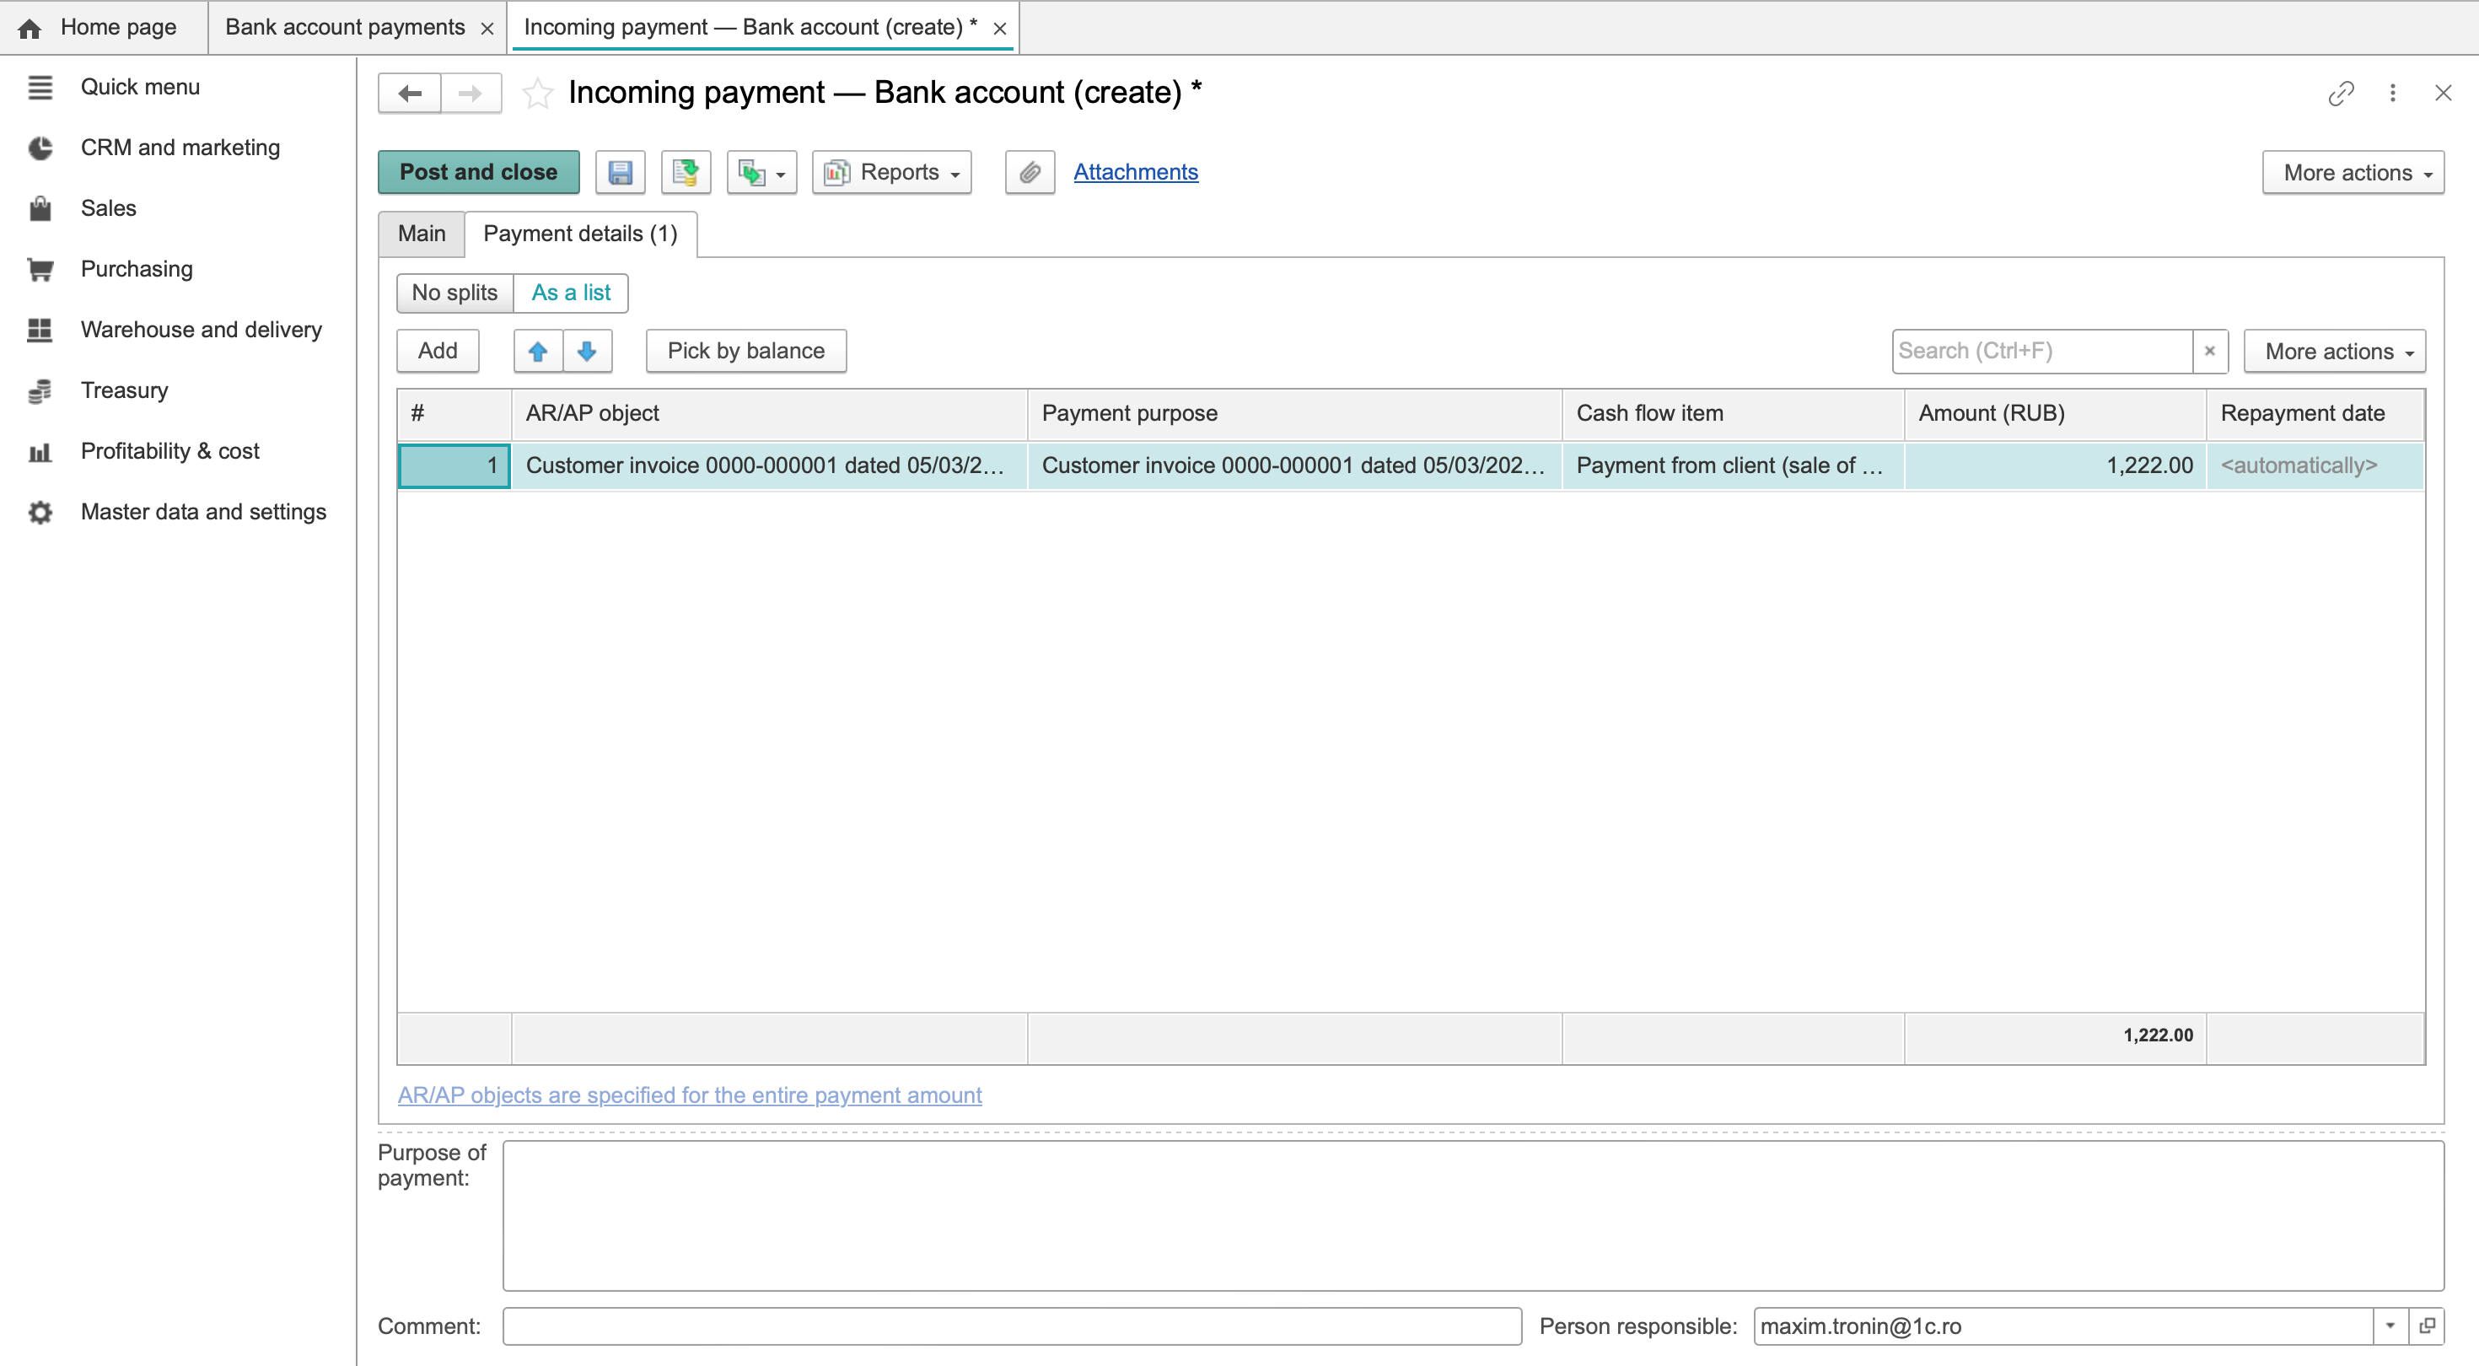Click the Save document floppy disk icon
The width and height of the screenshot is (2479, 1366).
(620, 172)
